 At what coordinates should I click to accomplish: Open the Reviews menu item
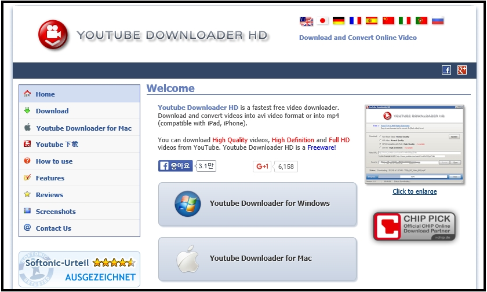pos(79,194)
